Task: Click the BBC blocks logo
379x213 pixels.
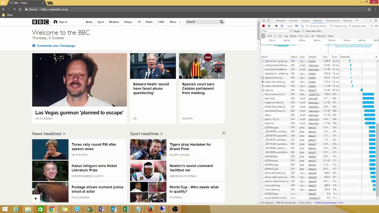Action: point(40,22)
